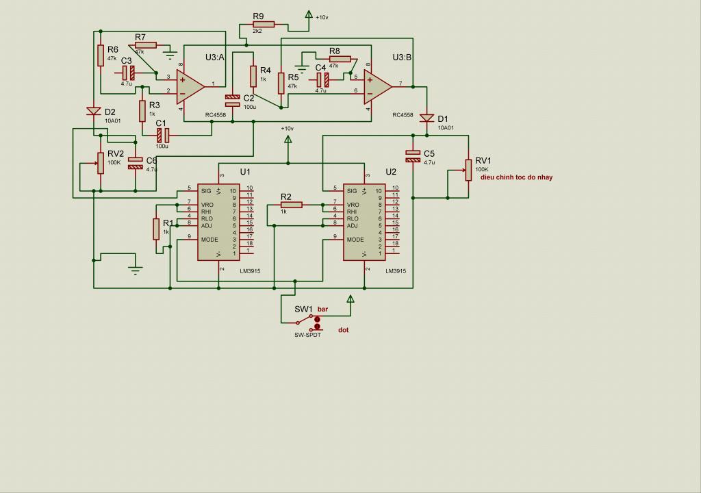
Task: Select capacitor C3 symbol
Action: point(129,73)
